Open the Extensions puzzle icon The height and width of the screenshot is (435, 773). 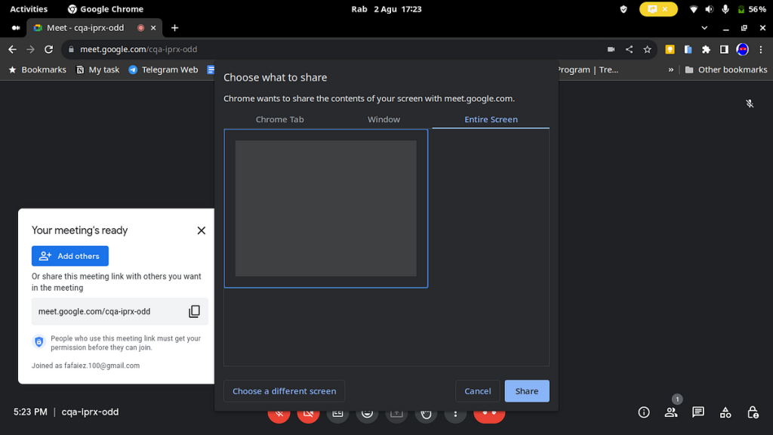click(x=706, y=49)
